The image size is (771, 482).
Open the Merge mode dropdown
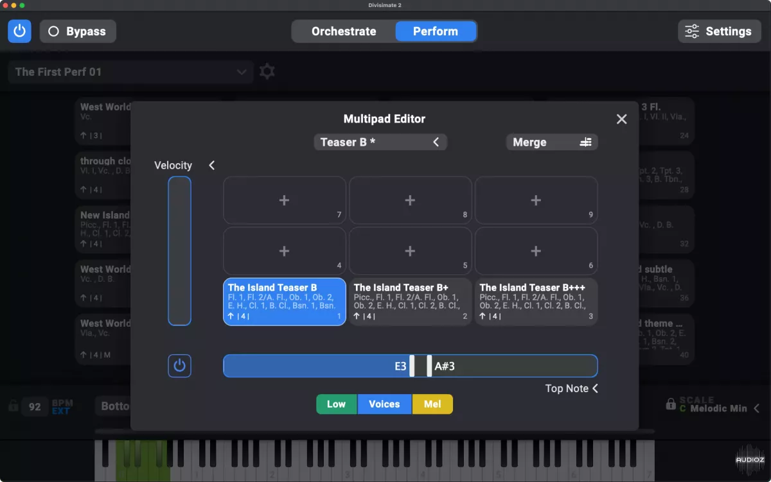click(552, 142)
